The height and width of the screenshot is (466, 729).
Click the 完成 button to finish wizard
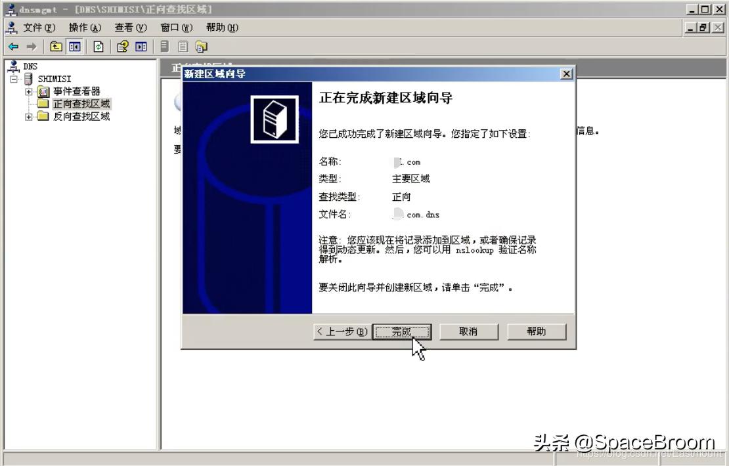(x=403, y=331)
